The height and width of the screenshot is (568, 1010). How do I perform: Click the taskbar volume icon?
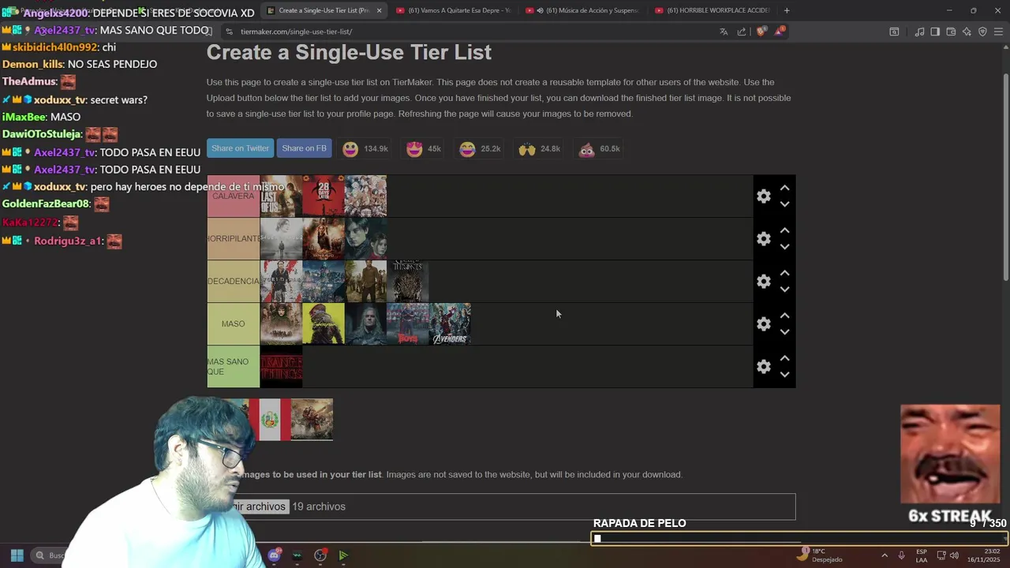click(x=954, y=555)
